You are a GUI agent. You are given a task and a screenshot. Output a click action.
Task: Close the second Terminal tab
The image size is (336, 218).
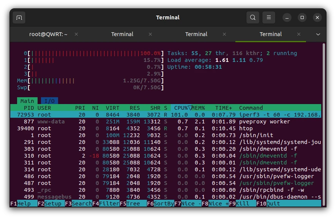(150, 34)
